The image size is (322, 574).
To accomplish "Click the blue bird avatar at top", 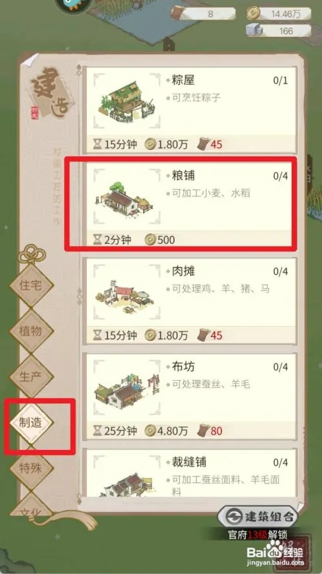I will point(72,5).
